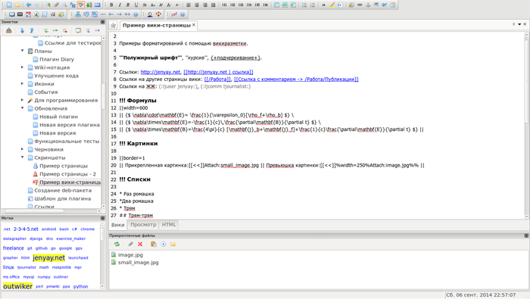Viewport: 530px width, 299px height.
Task: Click the anchor icon in toolbar
Action: pos(368,5)
